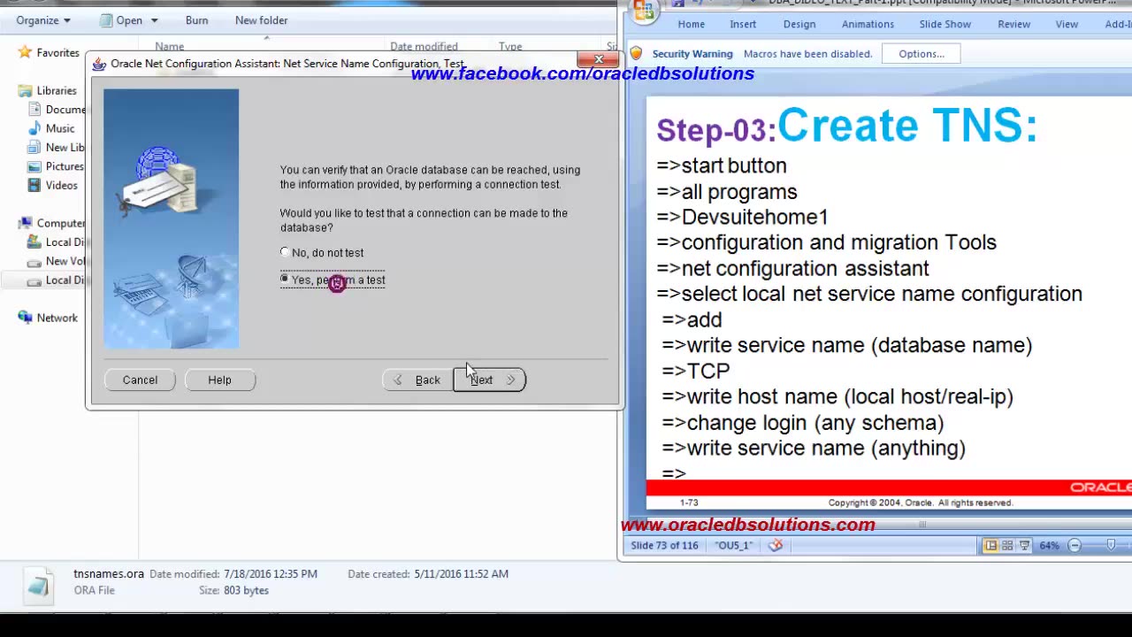Image resolution: width=1132 pixels, height=637 pixels.
Task: Open Help in Net Configuration Assistant
Action: [219, 380]
